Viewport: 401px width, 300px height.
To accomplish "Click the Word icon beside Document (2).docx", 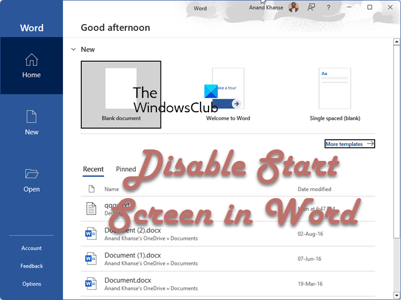I will 91,234.
